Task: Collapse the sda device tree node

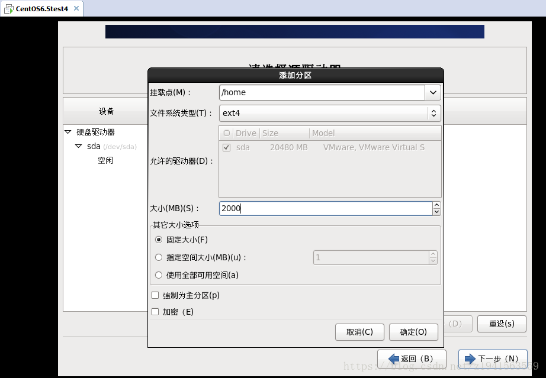Action: coord(79,146)
